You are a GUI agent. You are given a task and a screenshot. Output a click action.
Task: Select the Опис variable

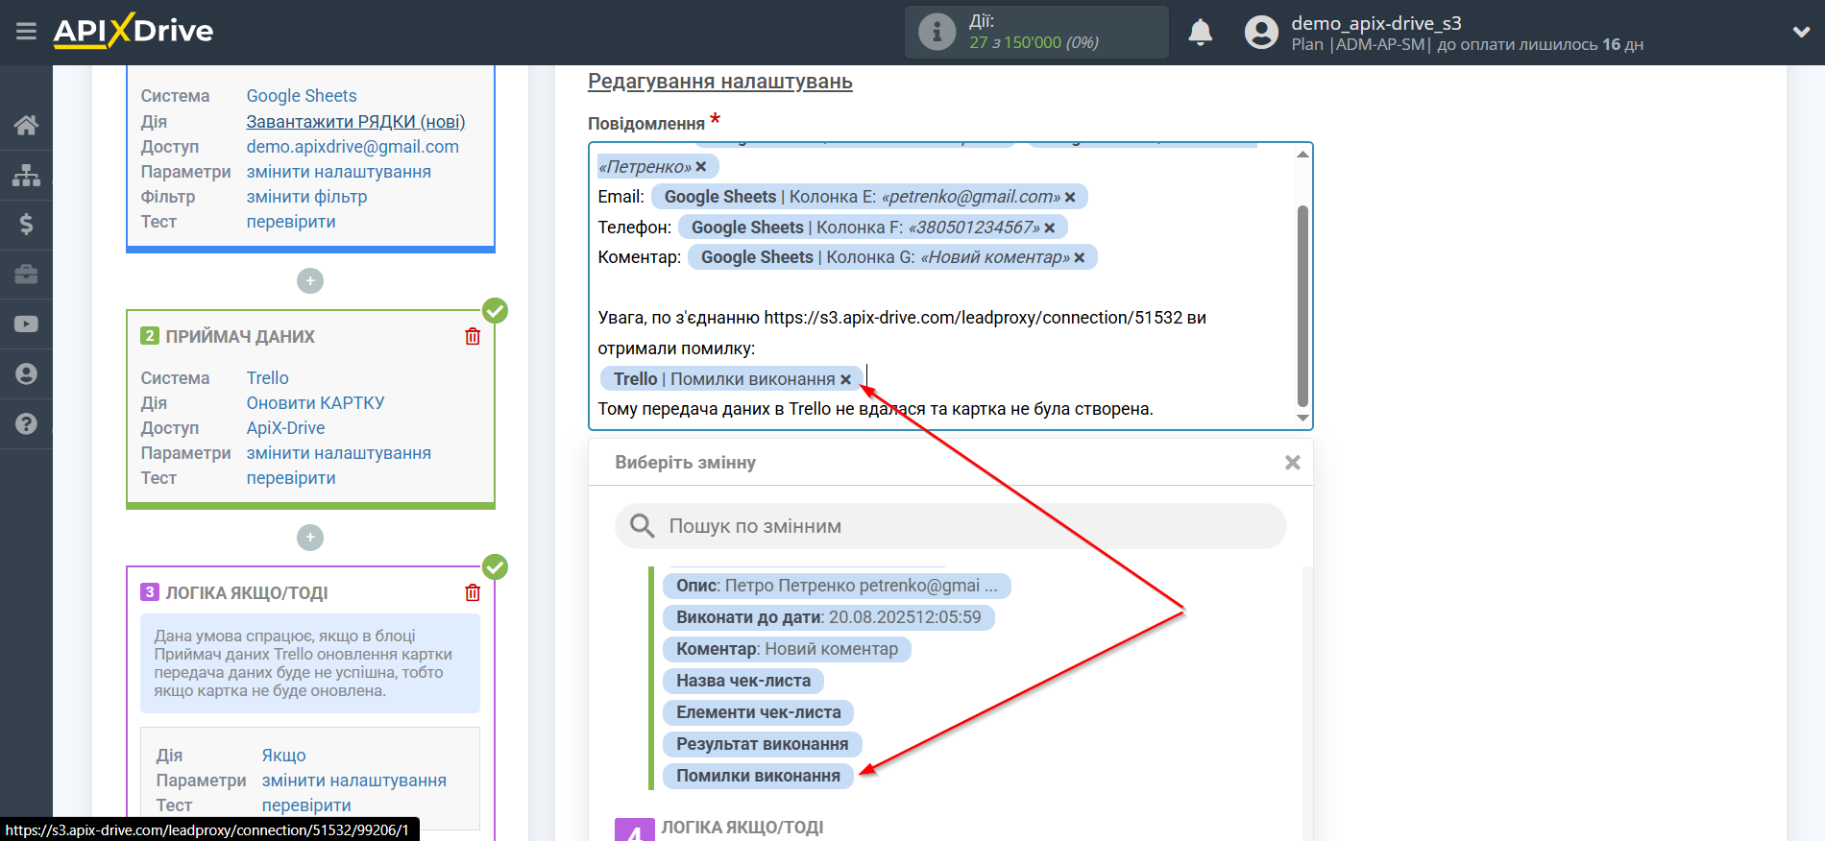[837, 586]
